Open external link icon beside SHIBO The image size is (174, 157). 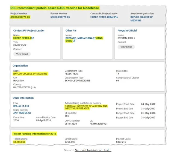tap(74, 41)
